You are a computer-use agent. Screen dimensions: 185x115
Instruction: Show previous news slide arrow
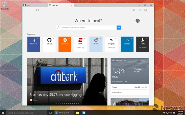pos(29,82)
